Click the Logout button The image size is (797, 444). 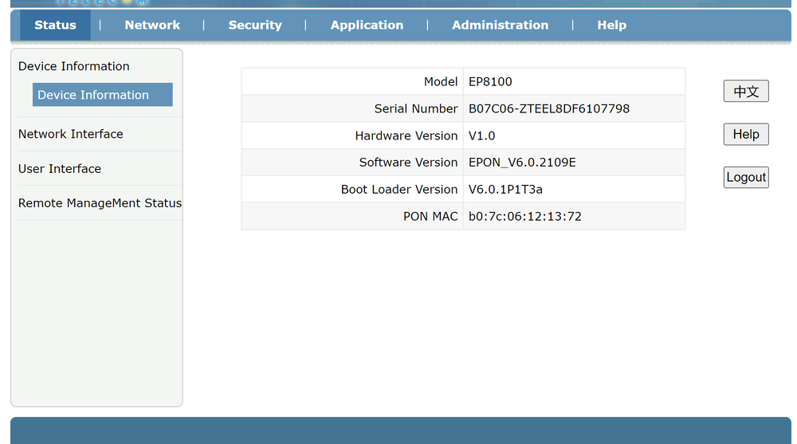click(x=746, y=177)
